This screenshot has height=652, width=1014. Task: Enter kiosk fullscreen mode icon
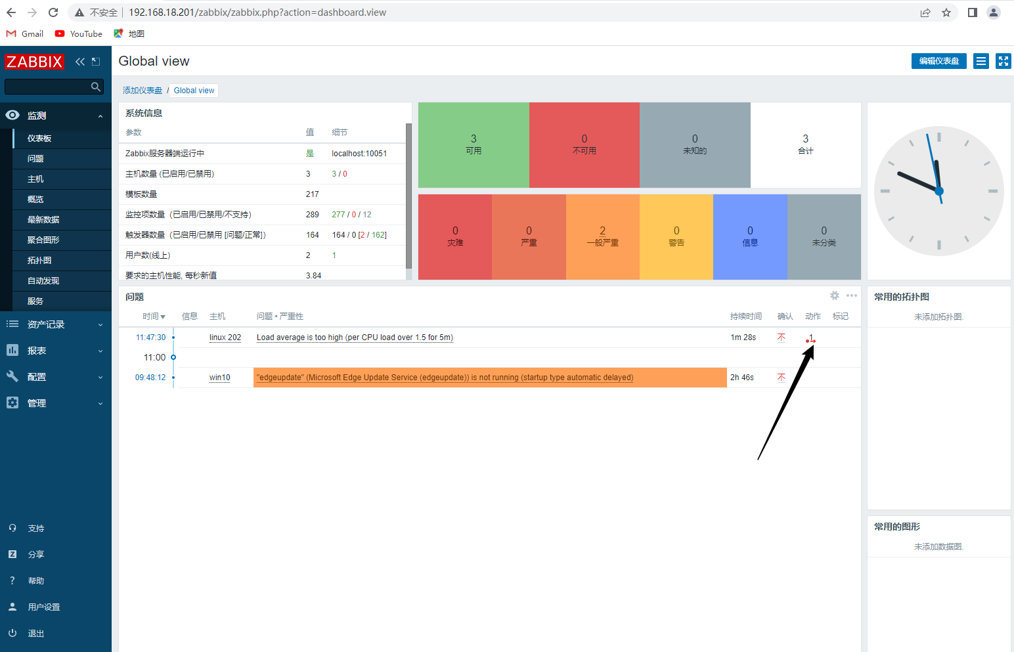tap(1003, 61)
